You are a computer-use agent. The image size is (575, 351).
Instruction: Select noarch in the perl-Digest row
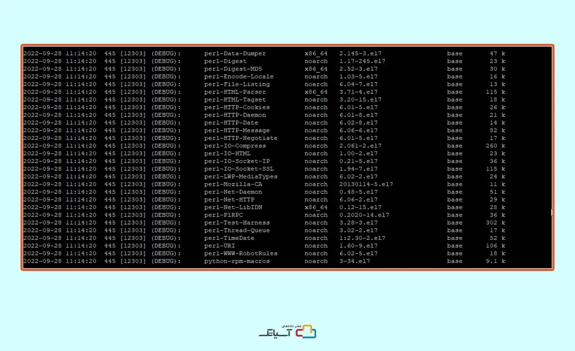tap(316, 61)
